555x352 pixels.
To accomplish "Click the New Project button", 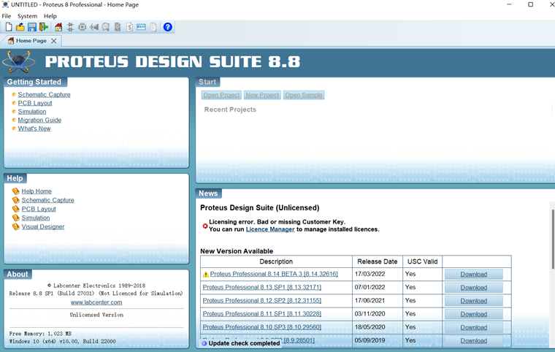I will (x=262, y=95).
